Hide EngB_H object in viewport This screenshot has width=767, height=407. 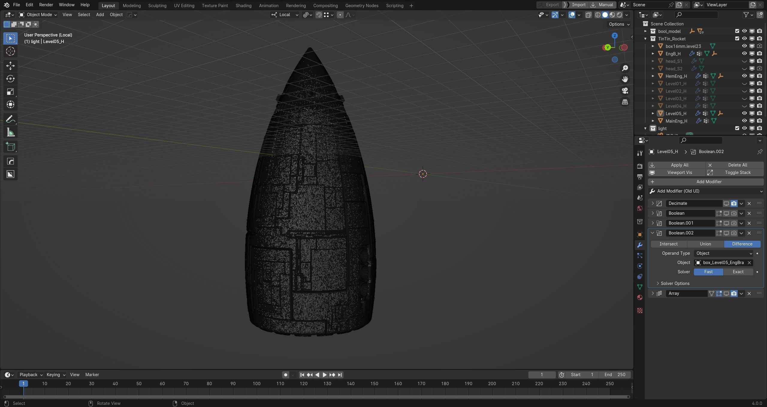pyautogui.click(x=744, y=54)
